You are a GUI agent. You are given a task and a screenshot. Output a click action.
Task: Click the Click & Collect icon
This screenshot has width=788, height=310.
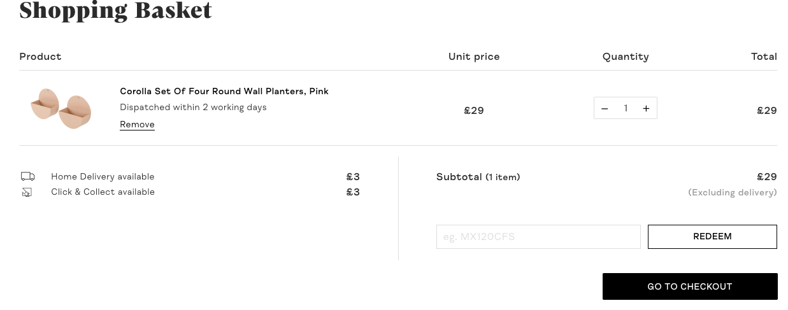click(x=27, y=192)
